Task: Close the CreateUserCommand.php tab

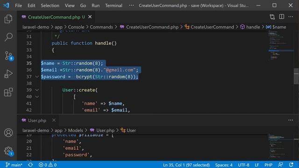Action: click(x=90, y=17)
